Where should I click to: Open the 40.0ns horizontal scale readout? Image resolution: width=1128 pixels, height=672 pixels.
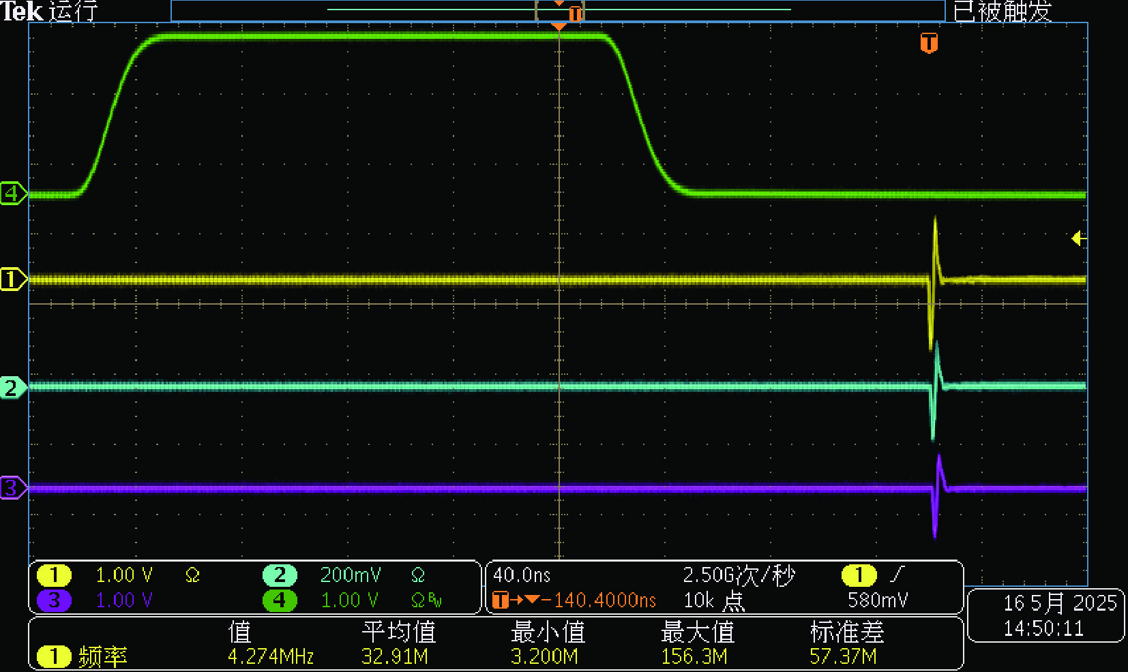[522, 575]
